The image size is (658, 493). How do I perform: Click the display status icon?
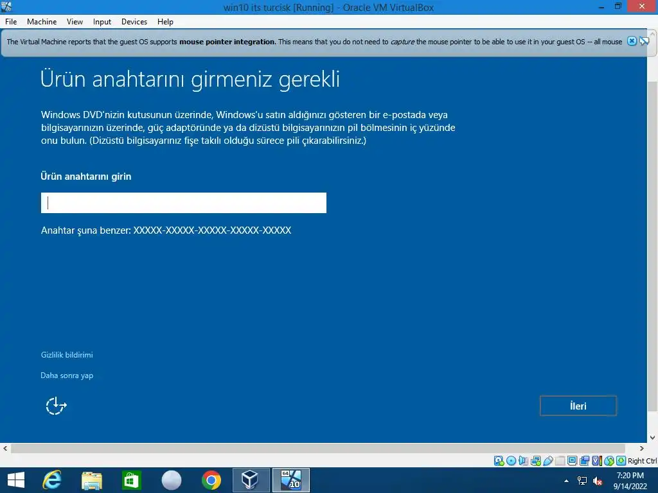572,461
